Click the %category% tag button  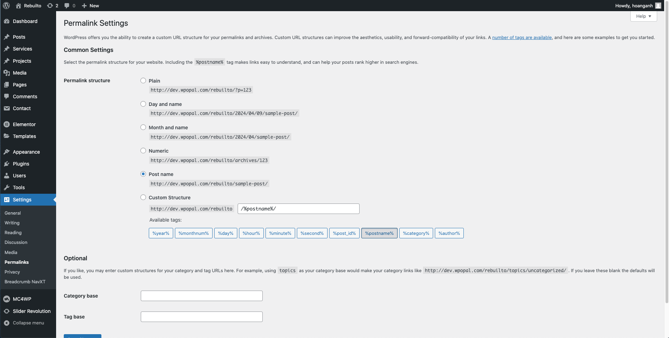click(x=416, y=233)
